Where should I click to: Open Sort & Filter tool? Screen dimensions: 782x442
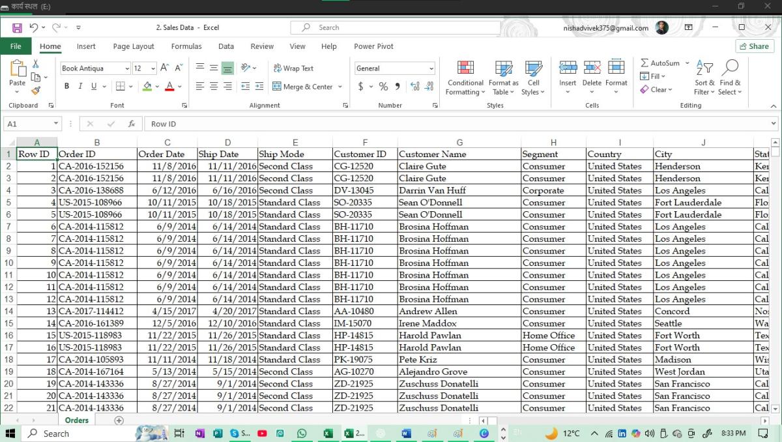pos(704,78)
